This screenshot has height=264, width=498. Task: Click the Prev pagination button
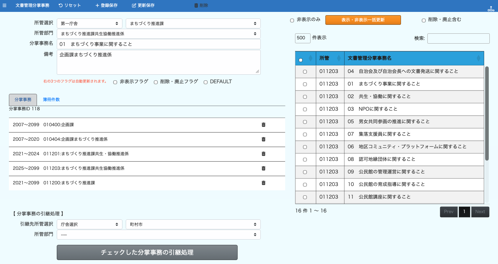(x=448, y=212)
